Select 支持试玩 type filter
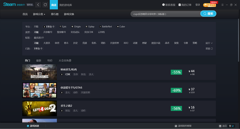This screenshot has width=240, height=129. coord(75,32)
